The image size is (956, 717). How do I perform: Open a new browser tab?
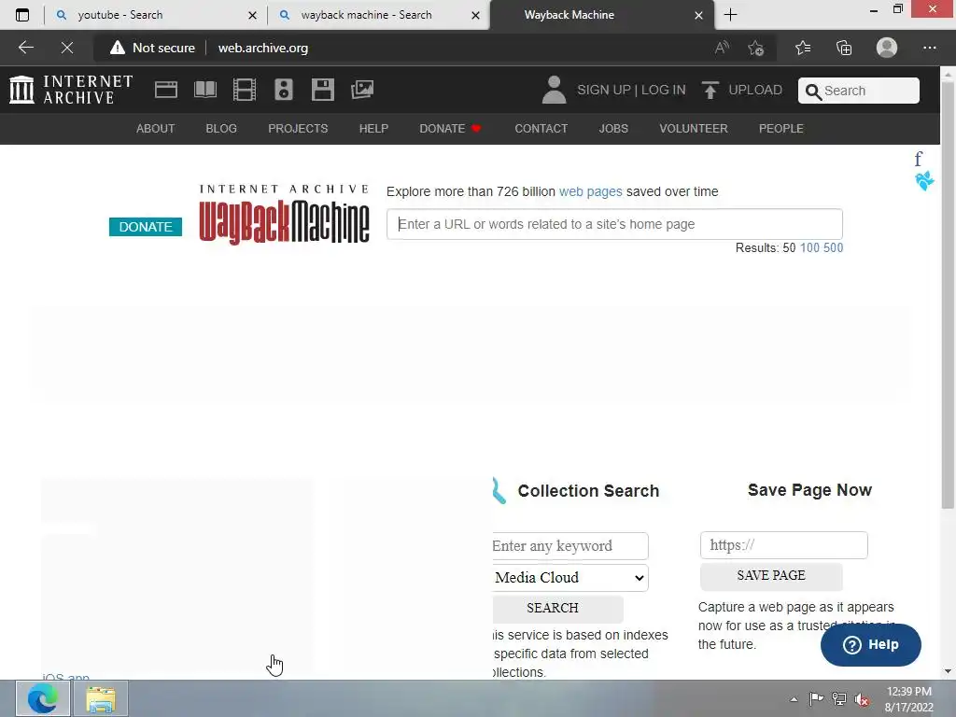pyautogui.click(x=730, y=15)
